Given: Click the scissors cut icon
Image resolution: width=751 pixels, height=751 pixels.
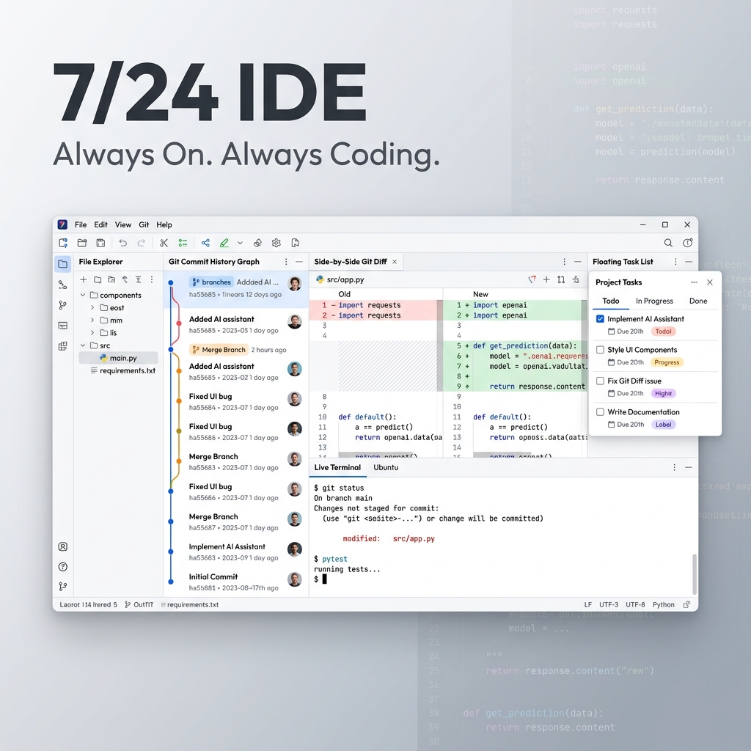Looking at the screenshot, I should (164, 243).
